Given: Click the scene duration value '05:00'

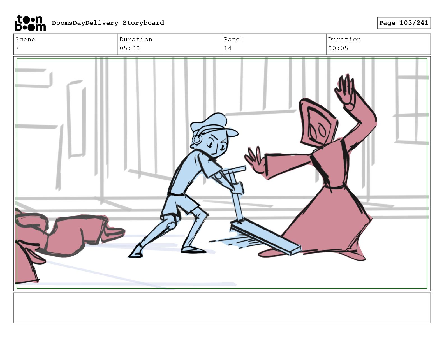Looking at the screenshot, I should [x=130, y=48].
